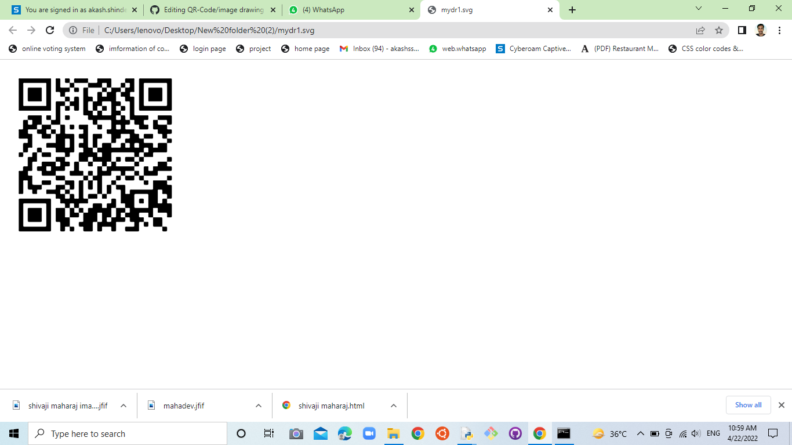Close the Editing QR-Code tab
Viewport: 792px width, 445px height.
point(273,10)
